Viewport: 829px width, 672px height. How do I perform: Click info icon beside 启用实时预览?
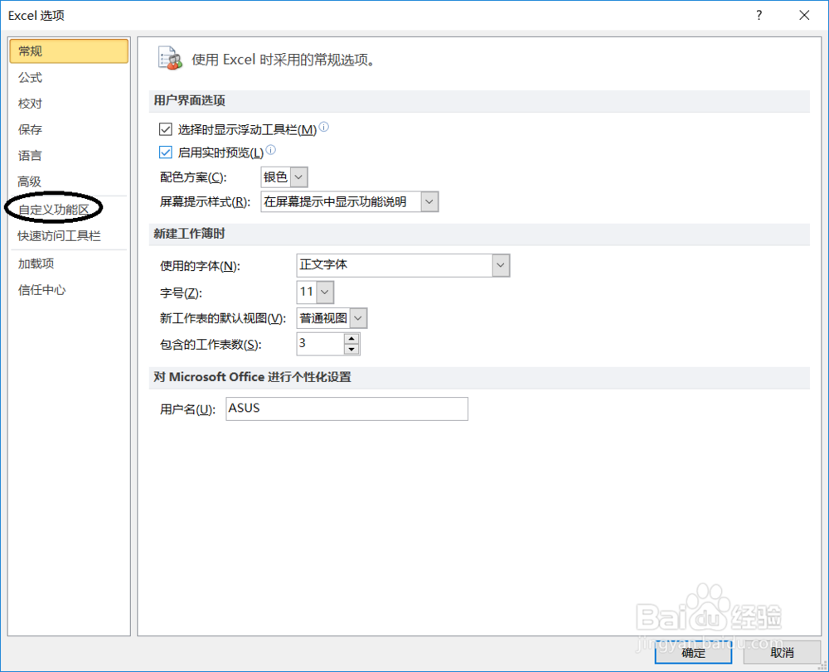[x=271, y=150]
